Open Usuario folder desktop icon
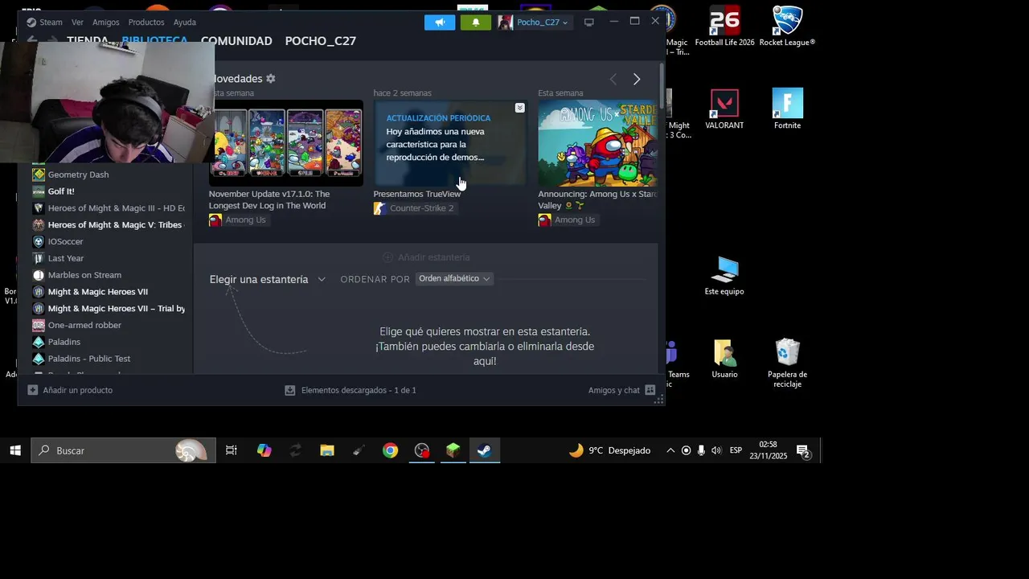This screenshot has width=1029, height=579. tap(724, 359)
